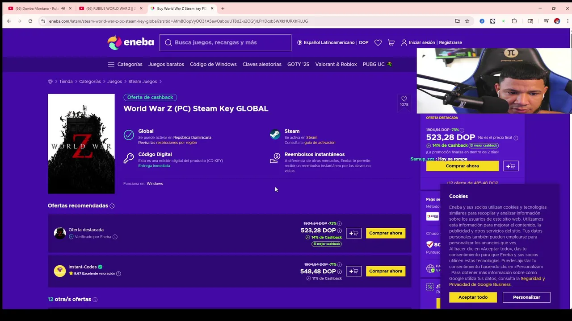The width and height of the screenshot is (572, 321).
Task: Open Seguridad y Privacidad de Google Business link
Action: (497, 281)
